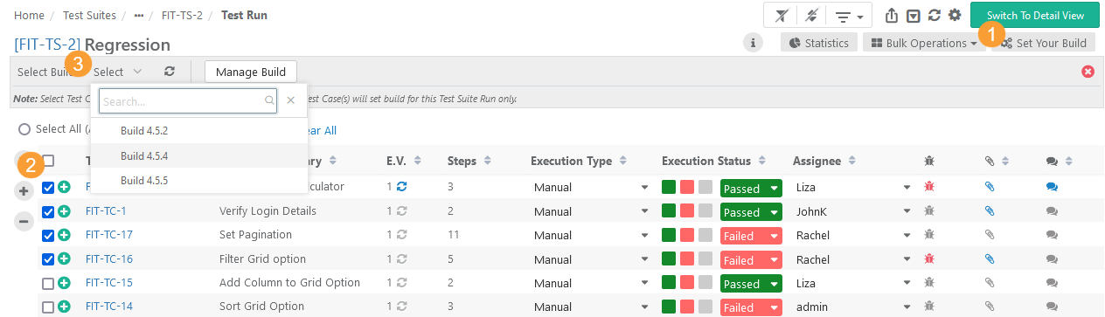Image resolution: width=1105 pixels, height=317 pixels.
Task: Open FIT-TC-16 test case link
Action: click(109, 259)
